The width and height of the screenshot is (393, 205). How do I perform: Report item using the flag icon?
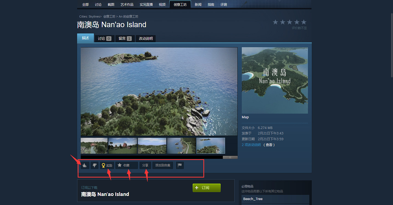tap(180, 165)
